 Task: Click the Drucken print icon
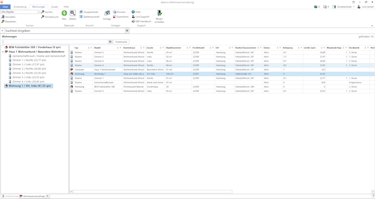(115, 12)
